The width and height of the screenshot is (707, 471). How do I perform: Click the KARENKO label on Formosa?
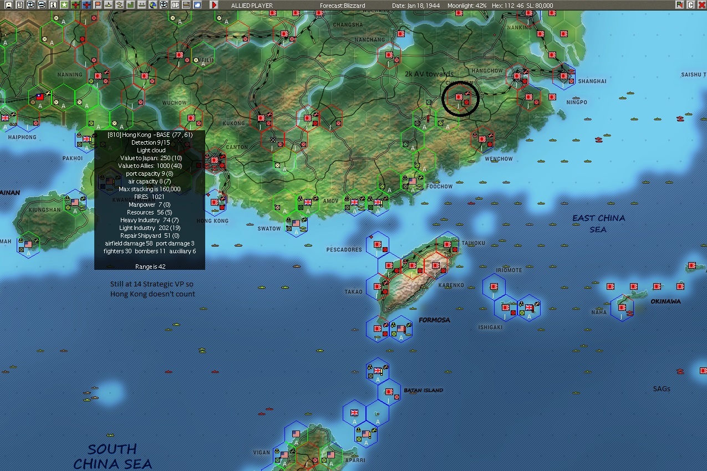451,285
